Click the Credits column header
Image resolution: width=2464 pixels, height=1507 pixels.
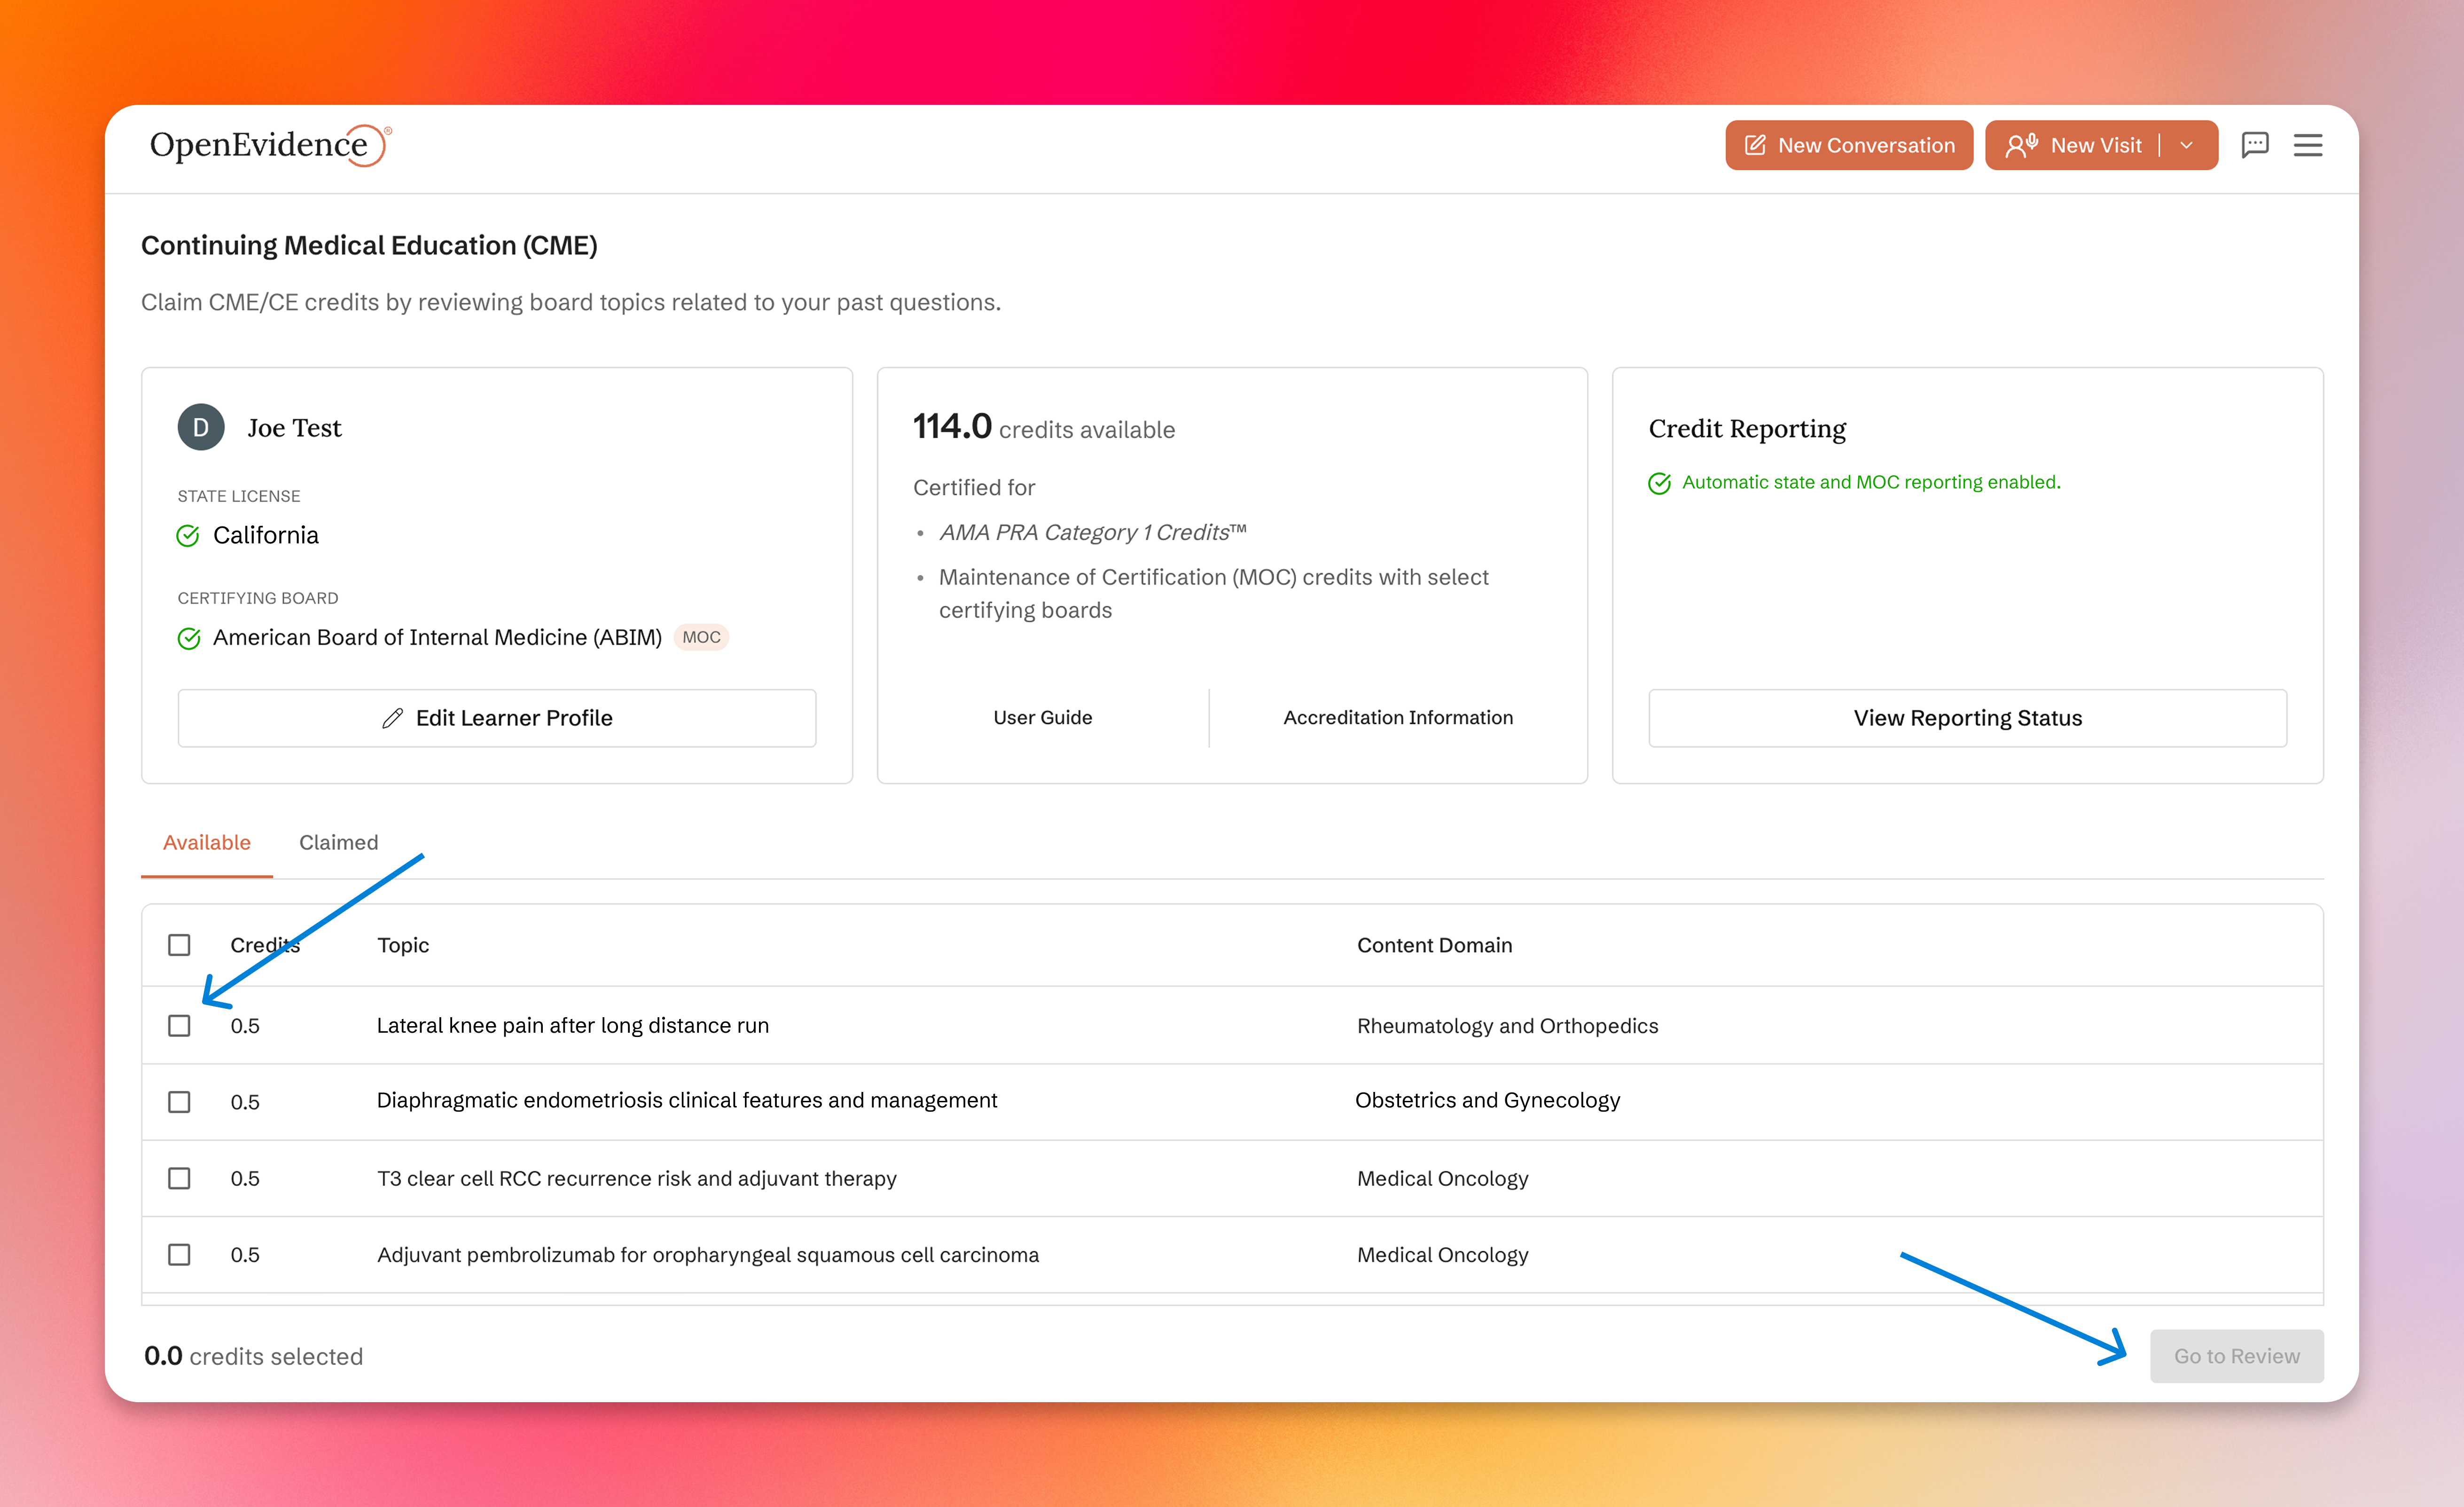(x=265, y=945)
